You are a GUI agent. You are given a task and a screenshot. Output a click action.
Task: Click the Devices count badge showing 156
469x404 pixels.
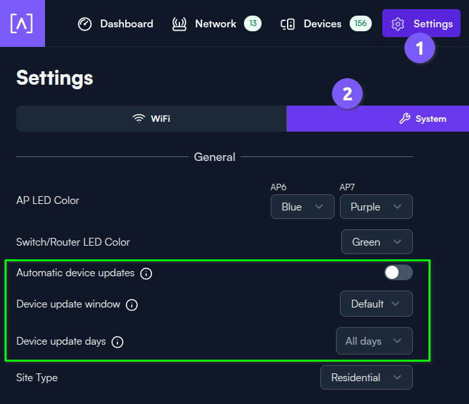tap(361, 23)
